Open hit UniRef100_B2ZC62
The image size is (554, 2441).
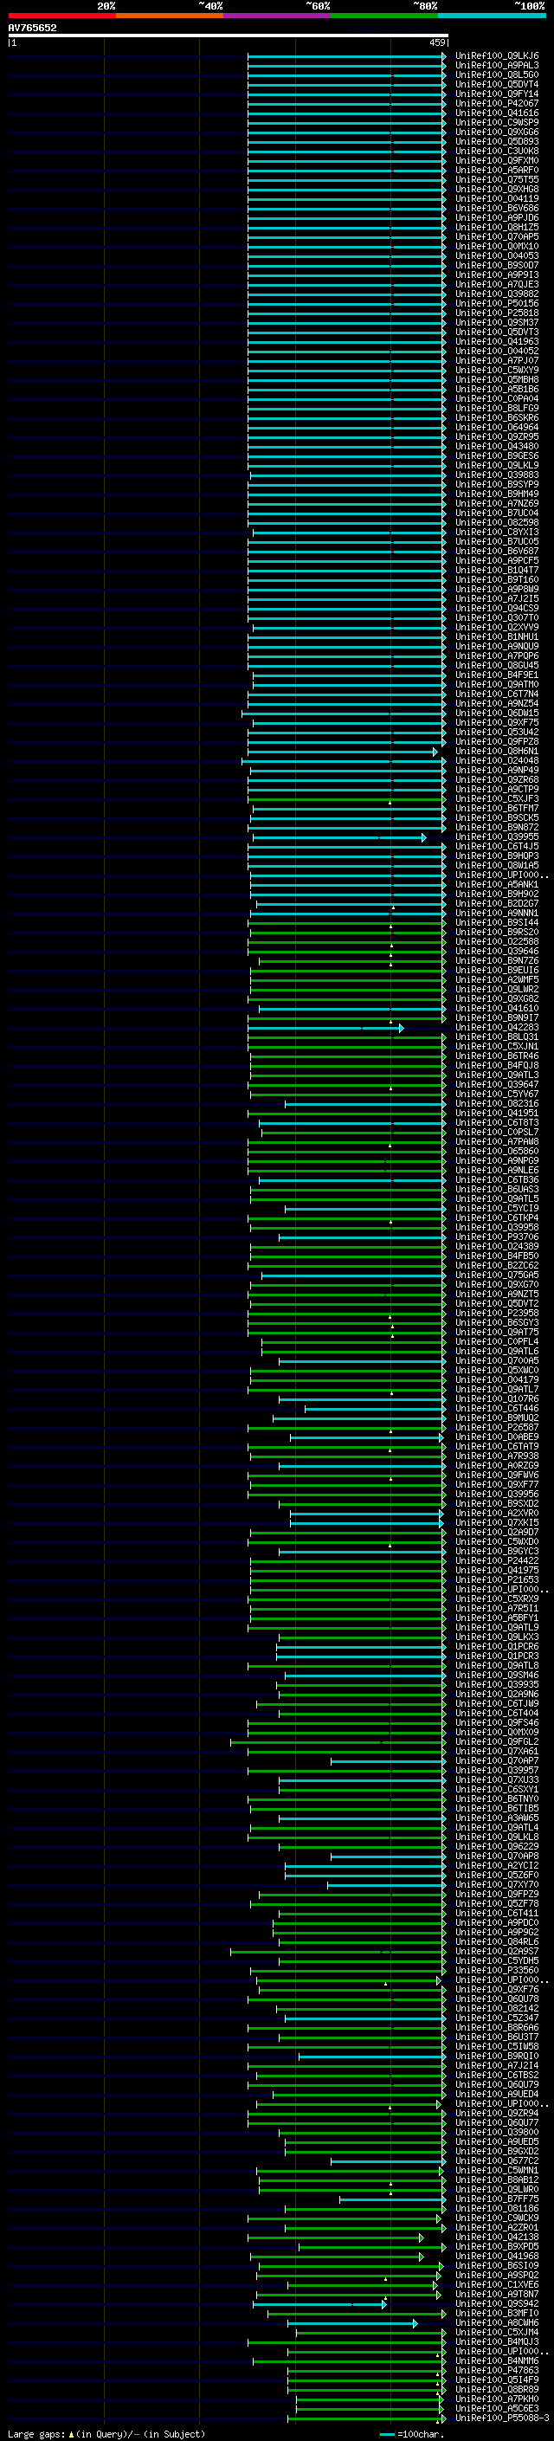coord(497,1265)
